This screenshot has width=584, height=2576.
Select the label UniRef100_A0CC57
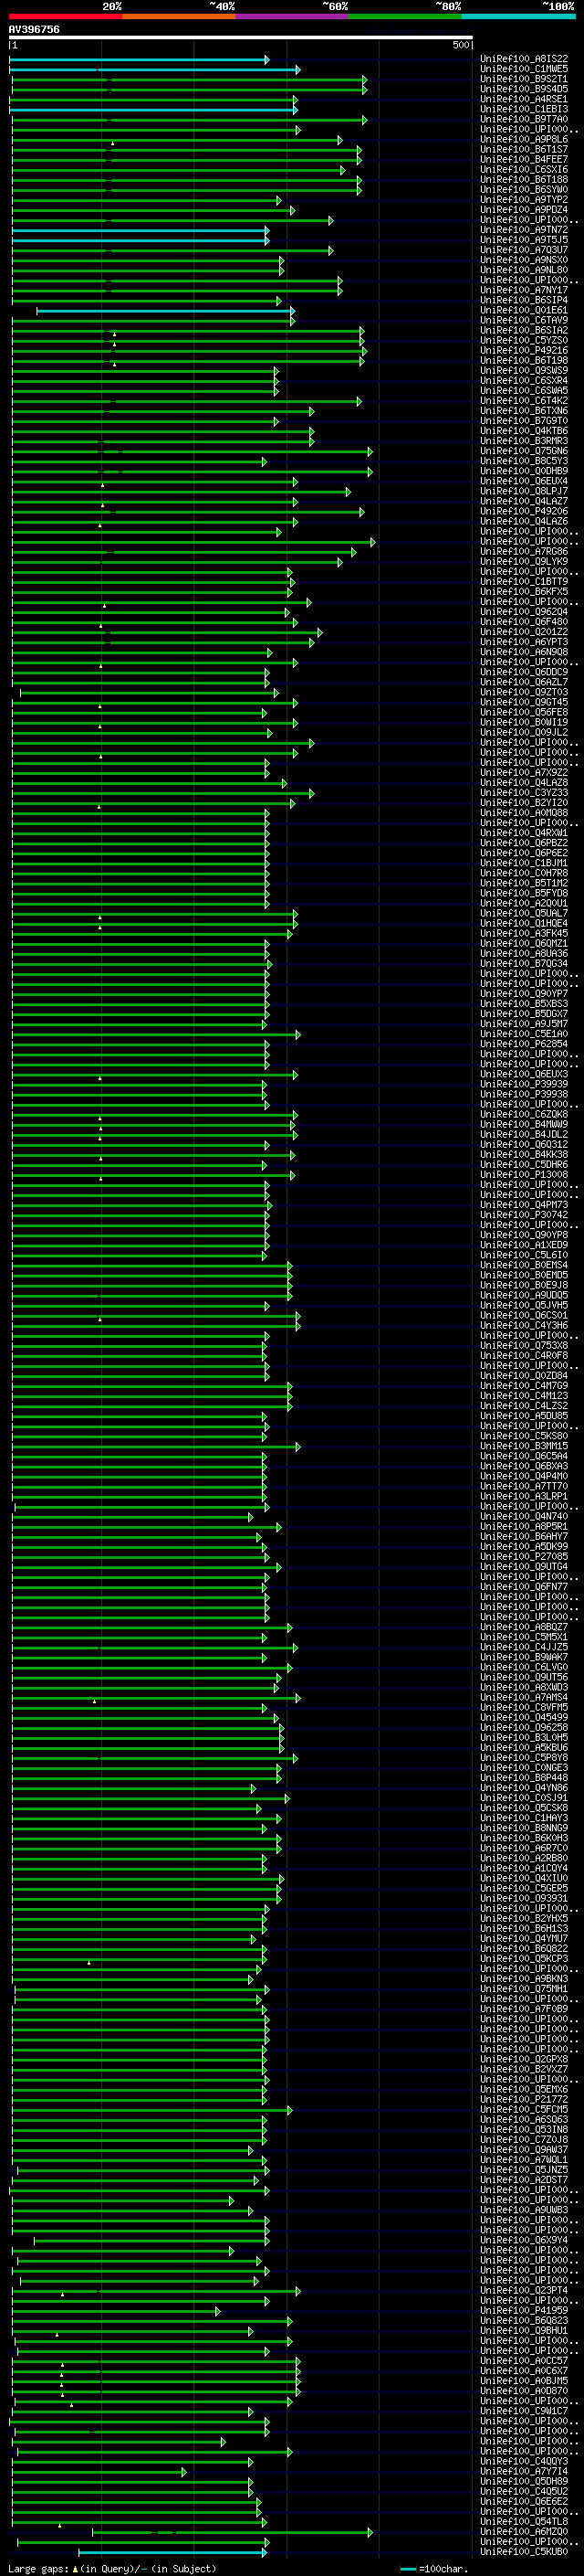click(524, 2360)
